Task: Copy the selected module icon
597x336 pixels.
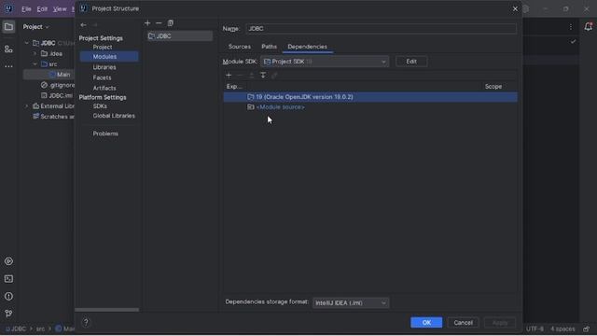Action: tap(170, 23)
